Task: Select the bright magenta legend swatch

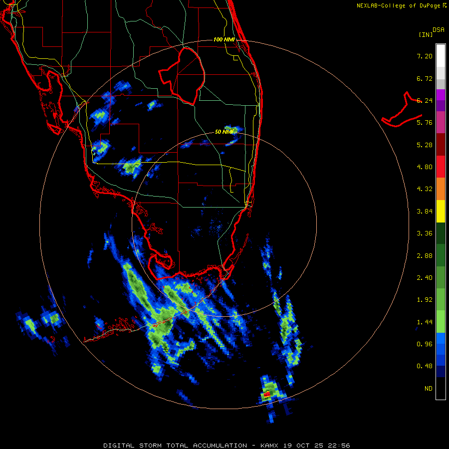Action: [441, 95]
